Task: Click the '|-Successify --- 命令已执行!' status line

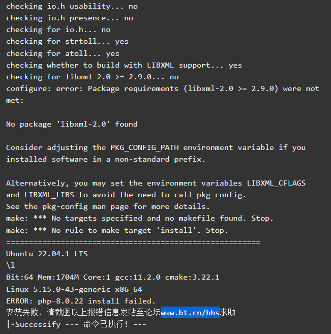Action: point(76,324)
